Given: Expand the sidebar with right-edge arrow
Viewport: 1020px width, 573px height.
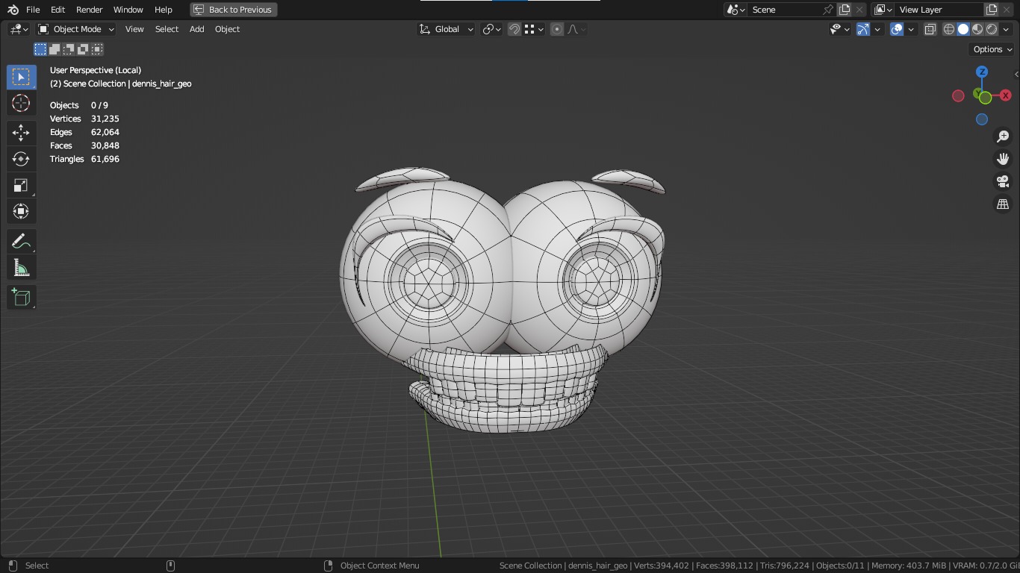Looking at the screenshot, I should tap(1016, 74).
